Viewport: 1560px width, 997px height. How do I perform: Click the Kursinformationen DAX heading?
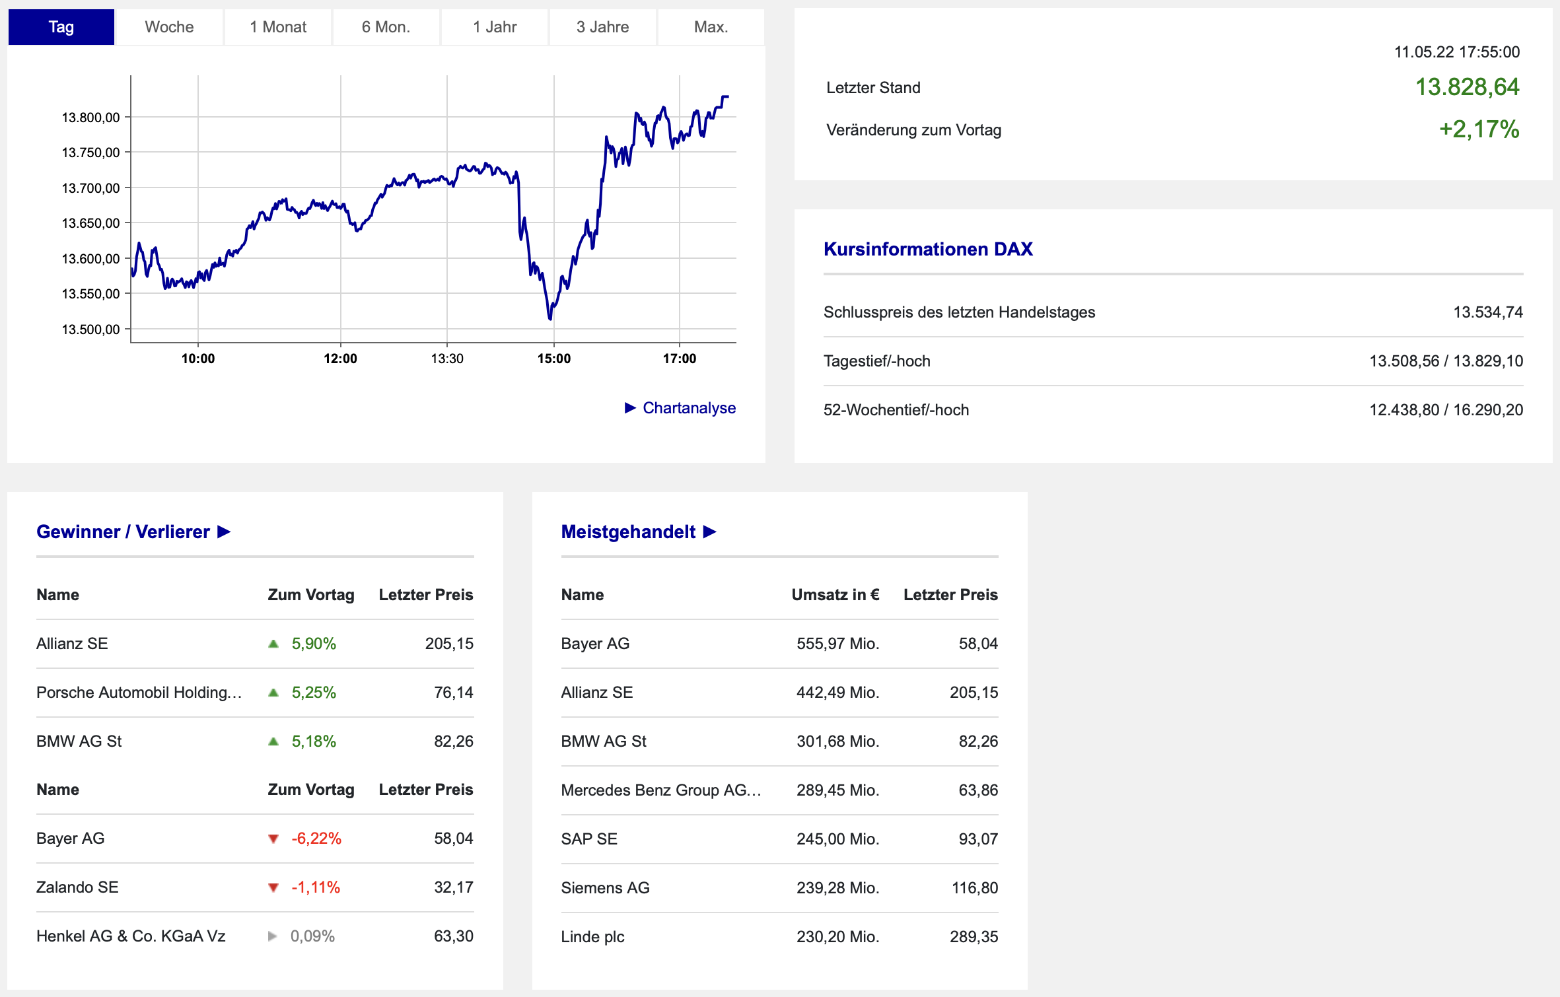928,249
